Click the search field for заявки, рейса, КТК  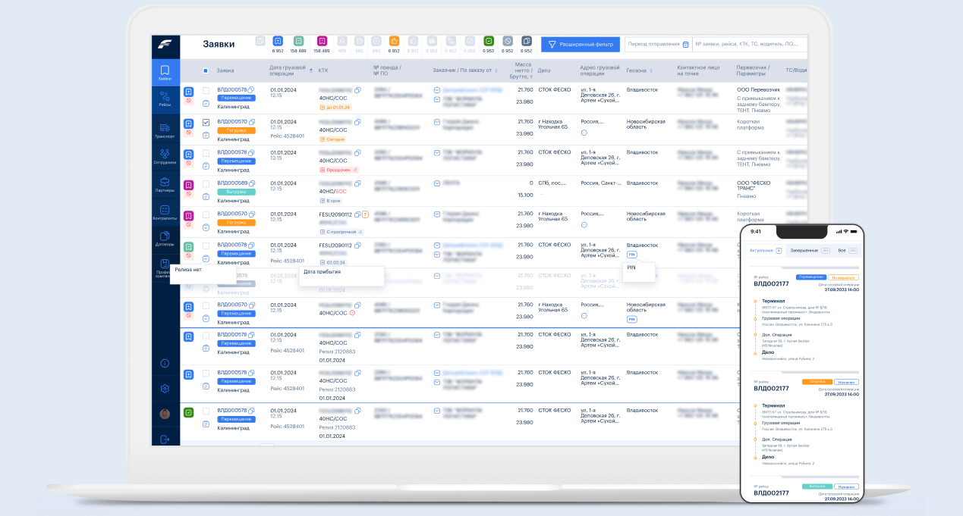[750, 44]
